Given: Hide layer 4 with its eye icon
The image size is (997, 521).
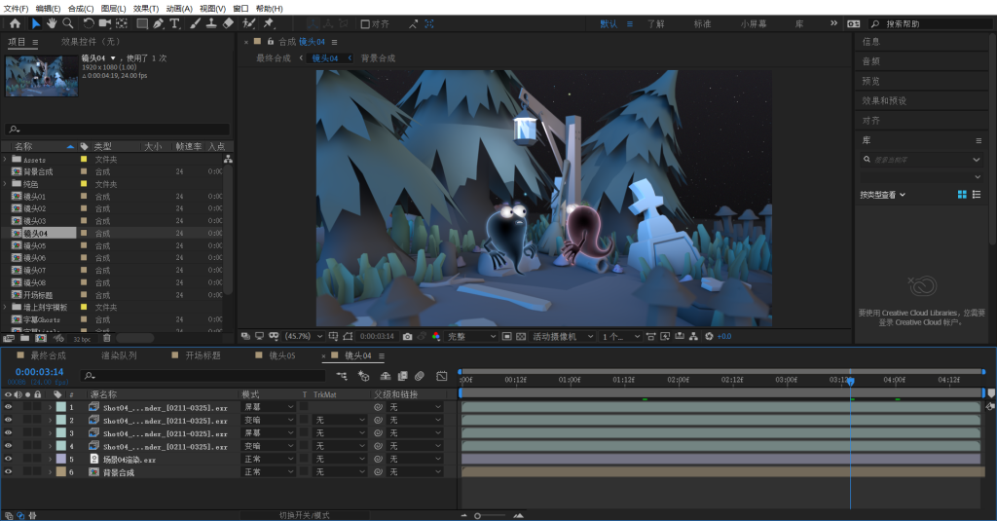Looking at the screenshot, I should tap(8, 446).
